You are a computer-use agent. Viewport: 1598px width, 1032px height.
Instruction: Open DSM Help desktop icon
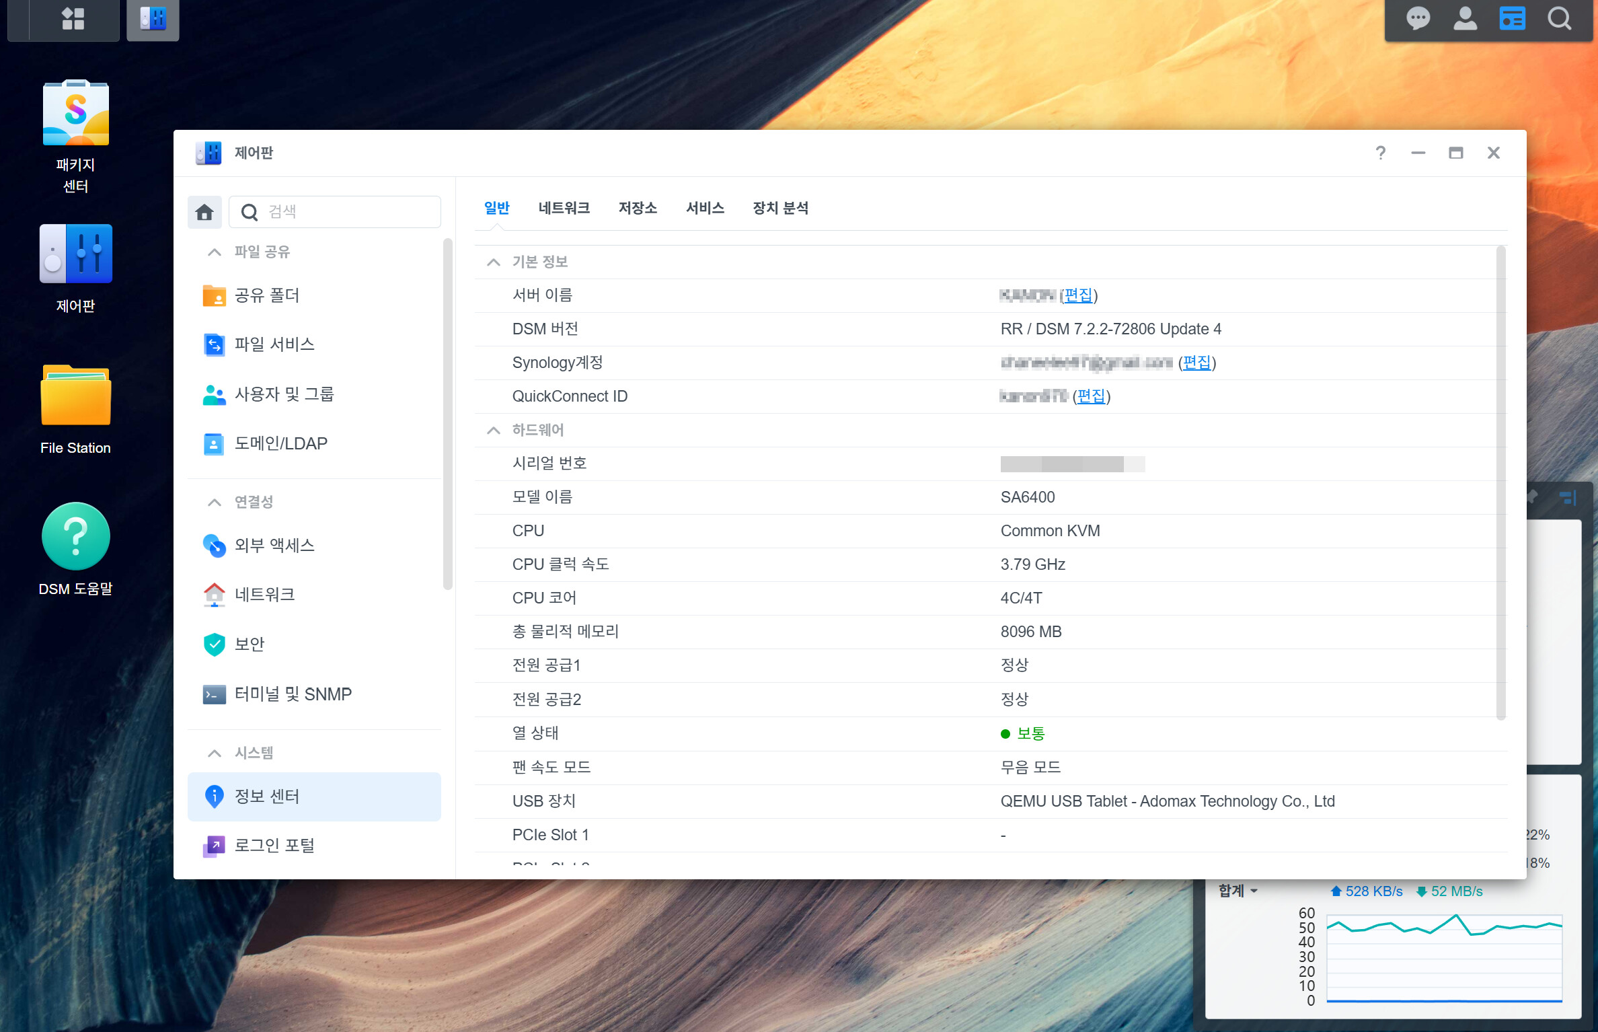tap(76, 537)
